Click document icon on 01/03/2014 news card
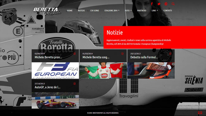This screenshot has height=116, width=206. pyautogui.click(x=122, y=54)
